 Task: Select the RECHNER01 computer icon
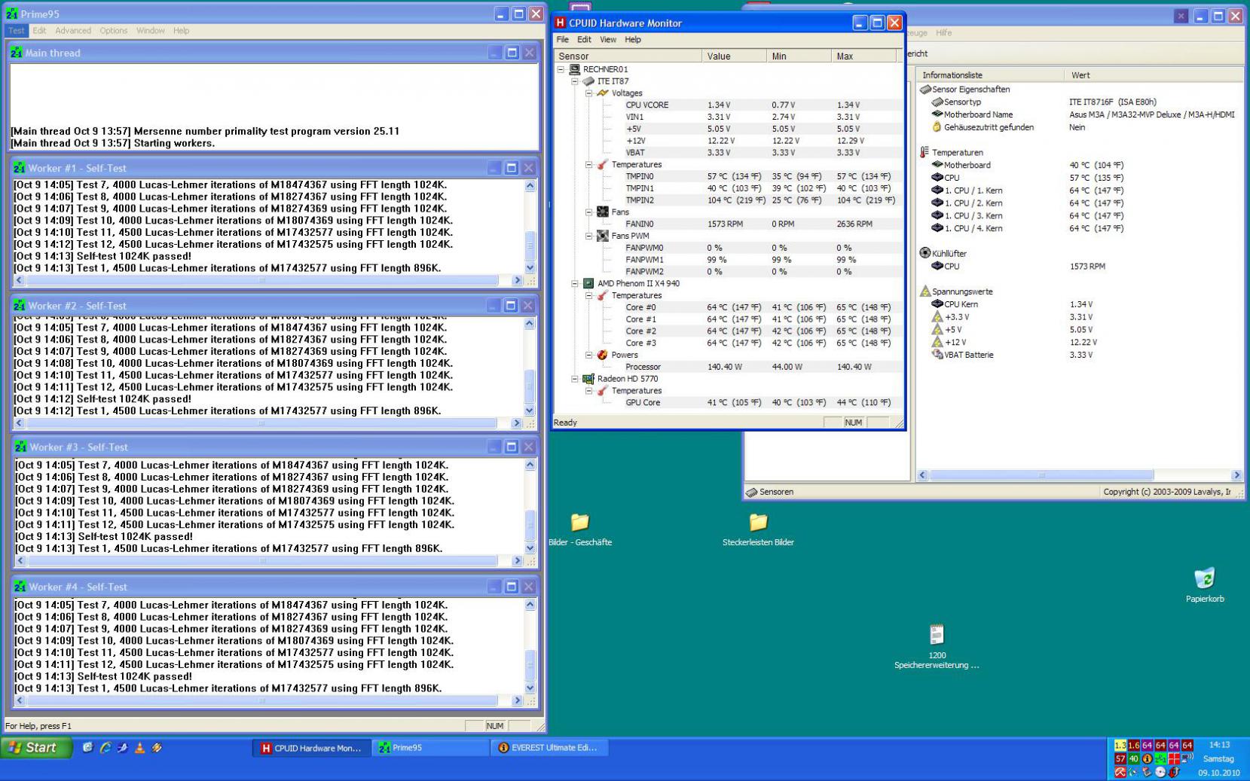click(574, 69)
